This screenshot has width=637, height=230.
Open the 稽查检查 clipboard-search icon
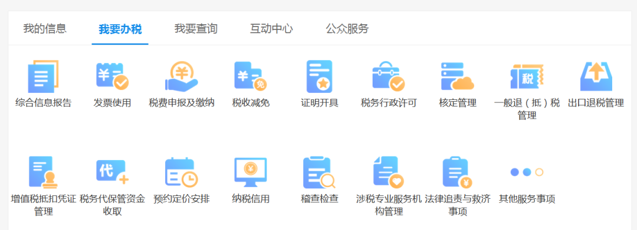319,172
